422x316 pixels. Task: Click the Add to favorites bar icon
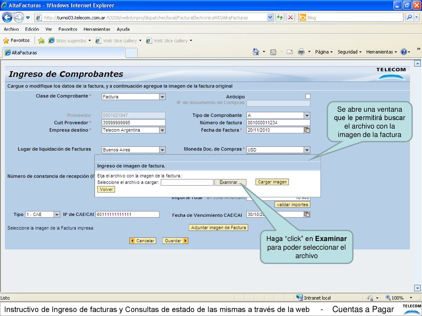click(41, 41)
